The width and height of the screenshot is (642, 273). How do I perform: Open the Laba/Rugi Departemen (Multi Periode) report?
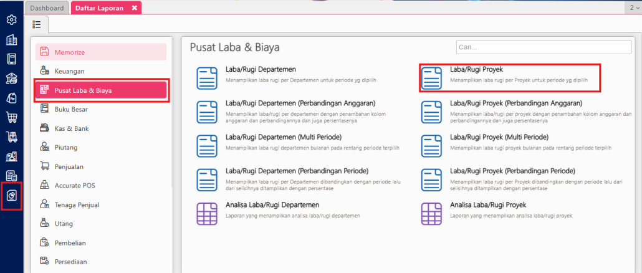283,136
